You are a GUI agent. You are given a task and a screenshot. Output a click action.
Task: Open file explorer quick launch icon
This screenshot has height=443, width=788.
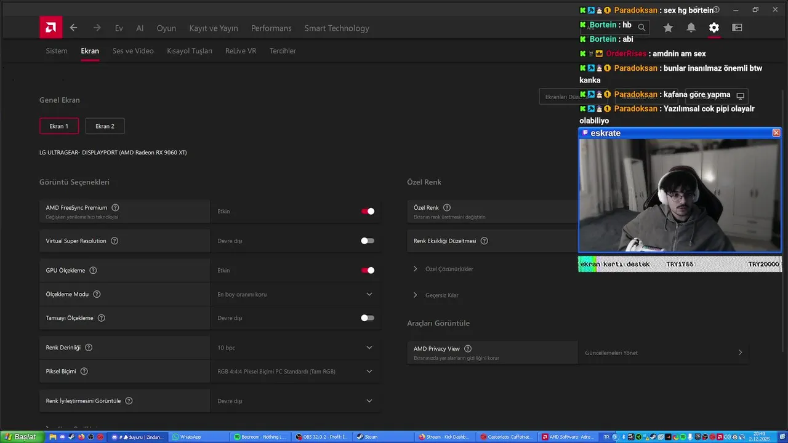pos(53,437)
